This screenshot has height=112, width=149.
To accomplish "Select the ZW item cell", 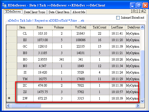I will (25, 98).
